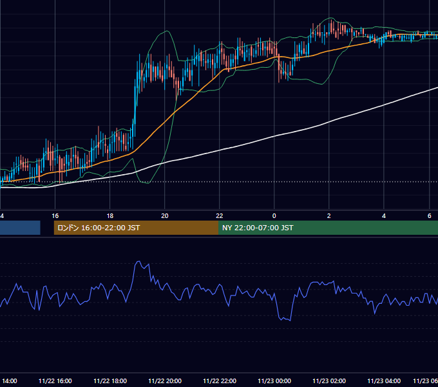Click the NY 22:00-07:00 JST session bar
The width and height of the screenshot is (438, 387).
(x=328, y=228)
